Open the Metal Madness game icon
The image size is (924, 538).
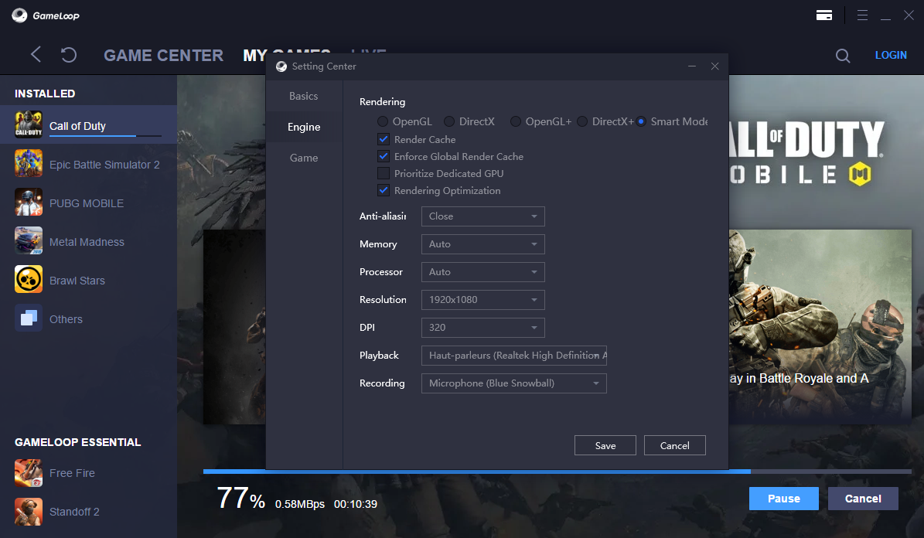tap(29, 241)
